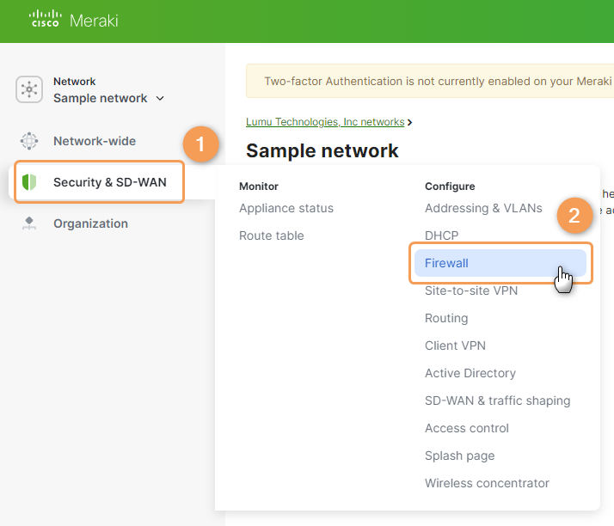Click the Network-wide globe icon

coord(29,141)
